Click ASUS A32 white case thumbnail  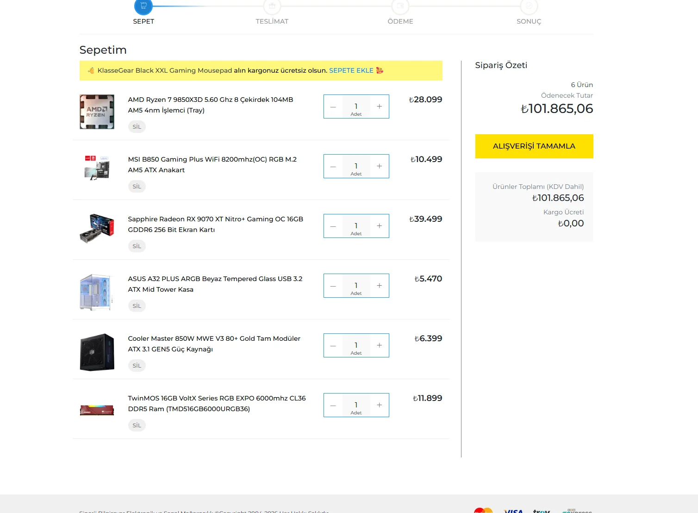[97, 292]
